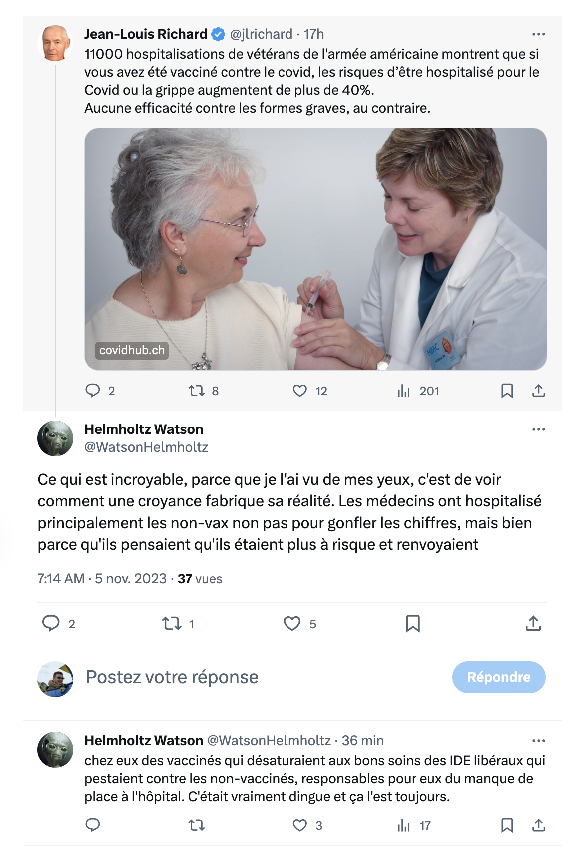Bookmark Helmholtz Watson's main tweet
575x854 pixels.
tap(413, 623)
